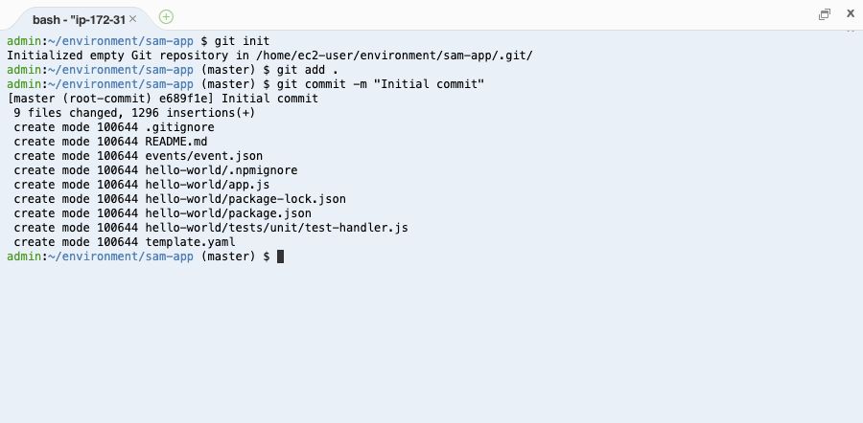Close the terminal panel with X icon

click(x=851, y=14)
